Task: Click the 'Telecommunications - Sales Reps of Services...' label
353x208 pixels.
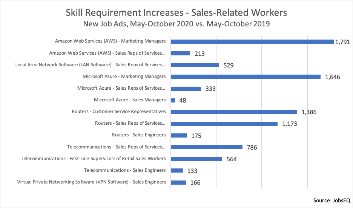Action: 116,147
